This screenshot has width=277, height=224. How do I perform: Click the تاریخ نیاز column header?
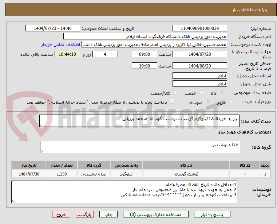click(29, 165)
